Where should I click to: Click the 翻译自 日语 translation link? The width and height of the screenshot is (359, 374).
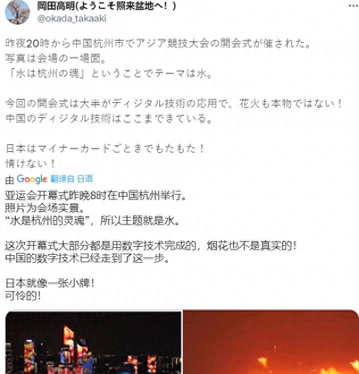point(72,178)
